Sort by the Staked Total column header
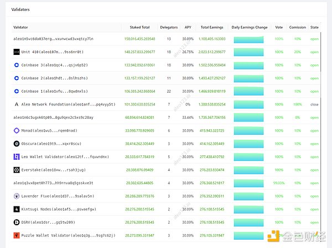Image resolution: width=332 pixels, height=248 pixels. coord(139,27)
